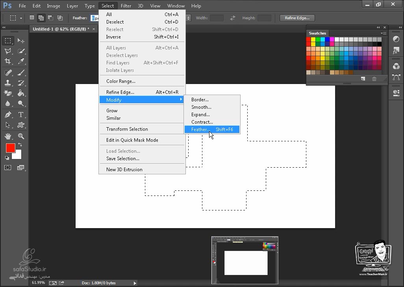
Task: Open the Styles panel fx icon
Action: (x=396, y=50)
